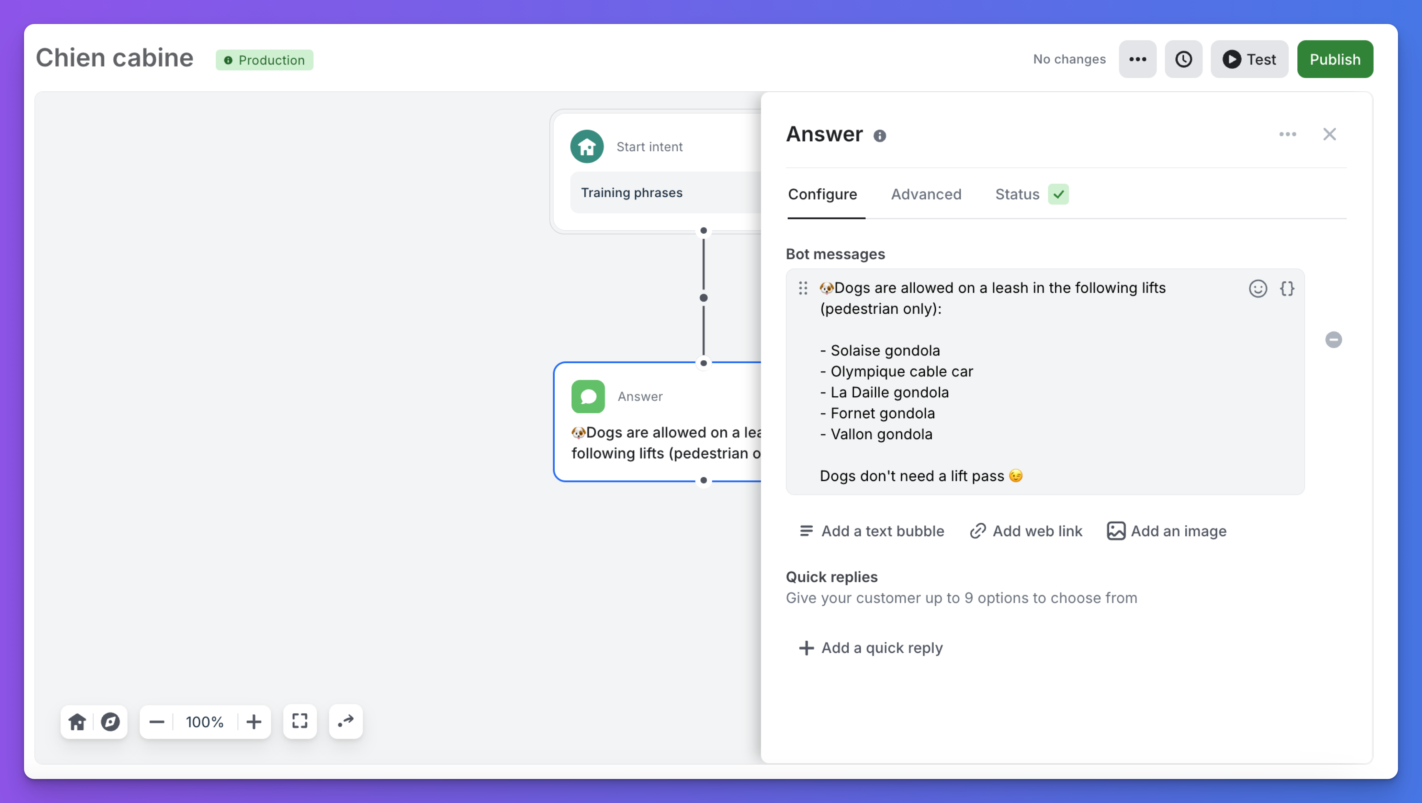The image size is (1422, 803).
Task: Click the auto-arrange arrow icon
Action: (346, 721)
